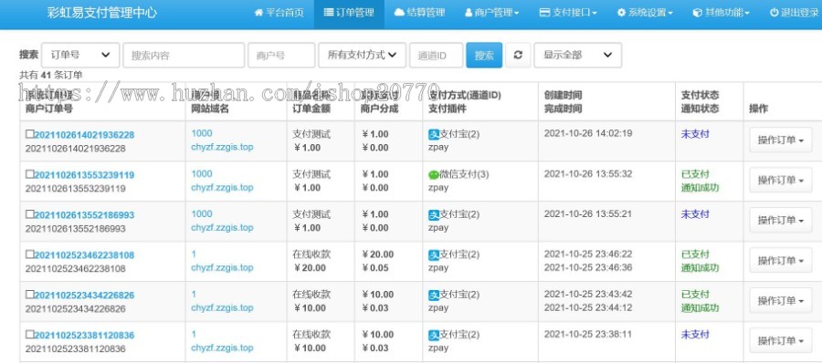822x363 pixels.
Task: Open 操作订单 dropdown for order 2021102523381120836
Action: [x=781, y=340]
